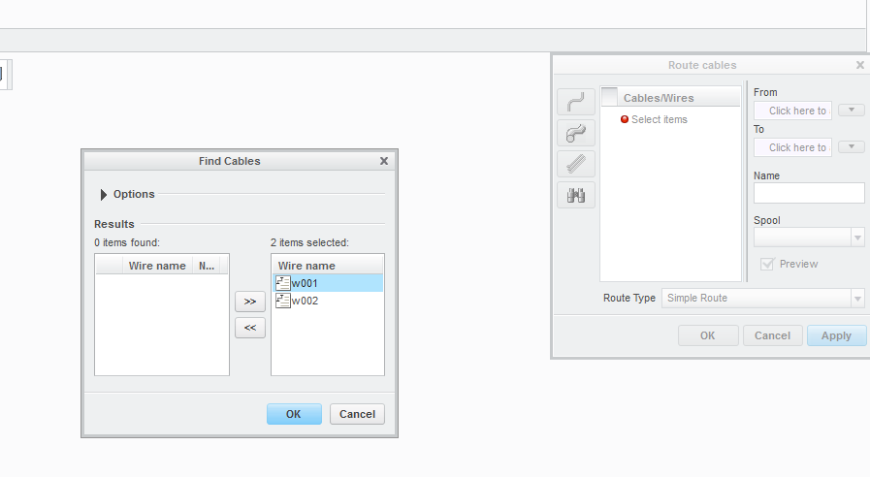Select wire w001 in selected list
Screen dimensions: 870x477
pos(328,283)
